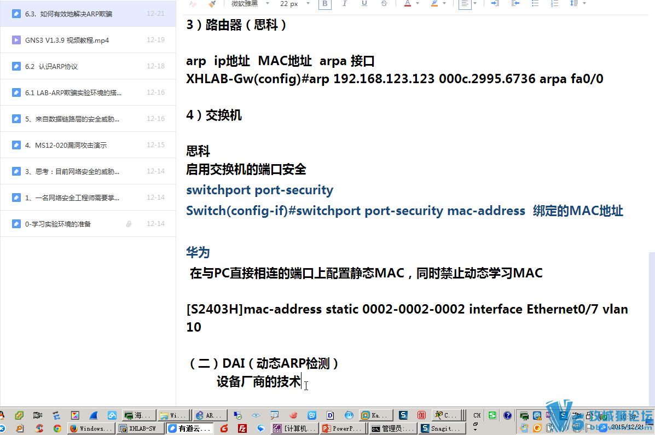Open the line spacing icon
The height and width of the screenshot is (435, 655).
click(x=575, y=4)
